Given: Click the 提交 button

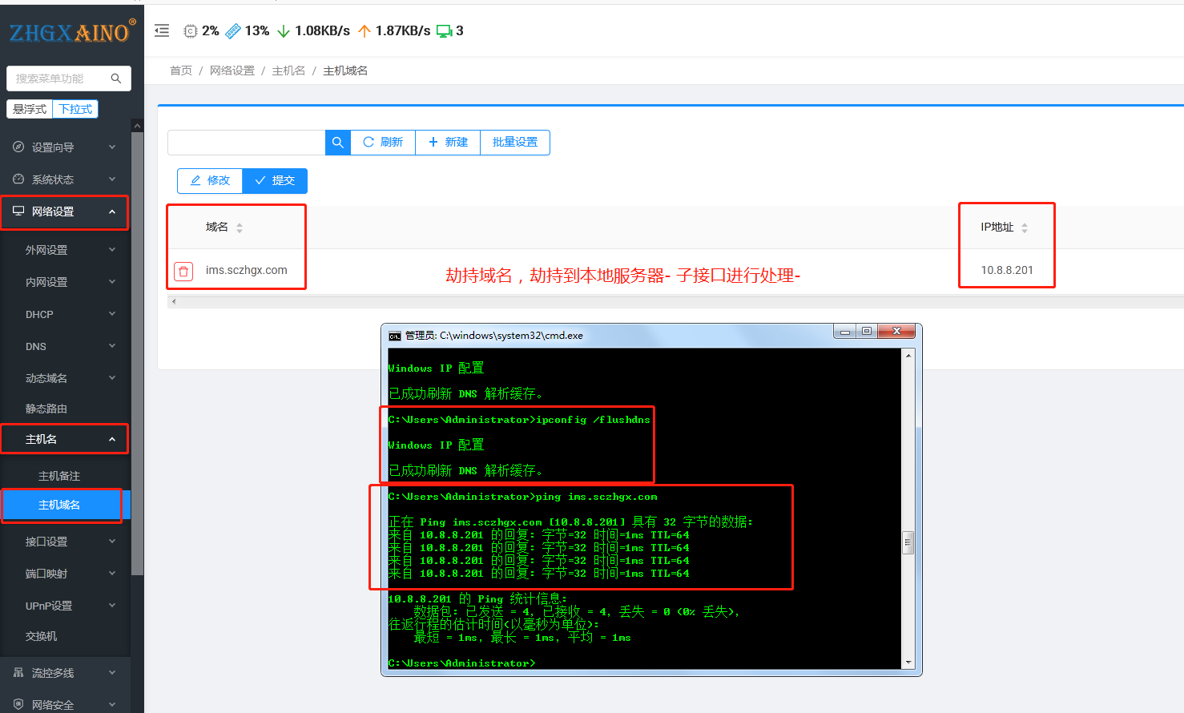Looking at the screenshot, I should pos(275,181).
